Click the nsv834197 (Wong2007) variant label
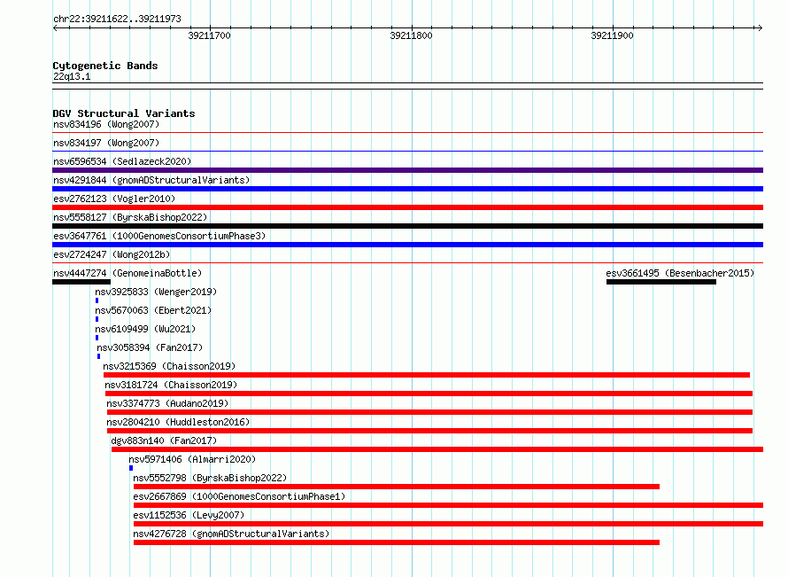The width and height of the screenshot is (788, 577). click(x=106, y=143)
